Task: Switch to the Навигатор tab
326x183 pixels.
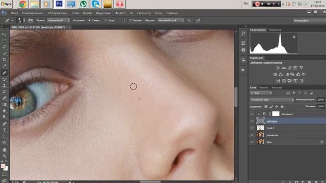Action: click(275, 30)
